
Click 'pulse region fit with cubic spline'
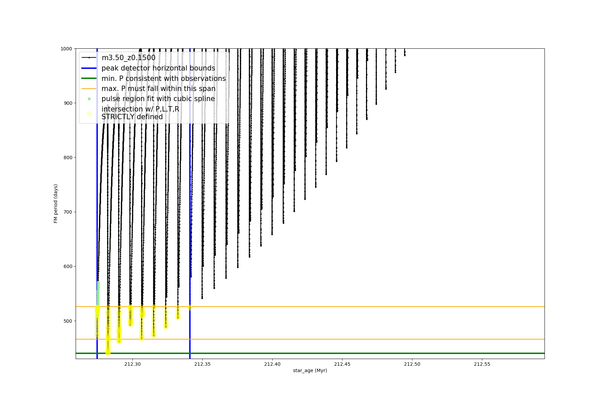[x=158, y=99]
